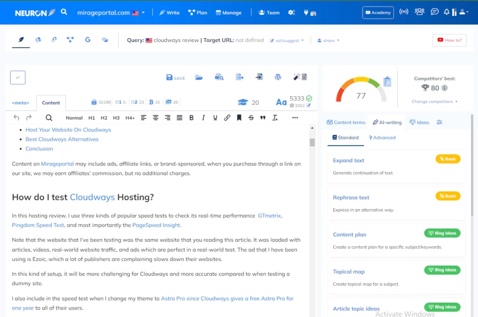Open the Team menu

pyautogui.click(x=269, y=13)
